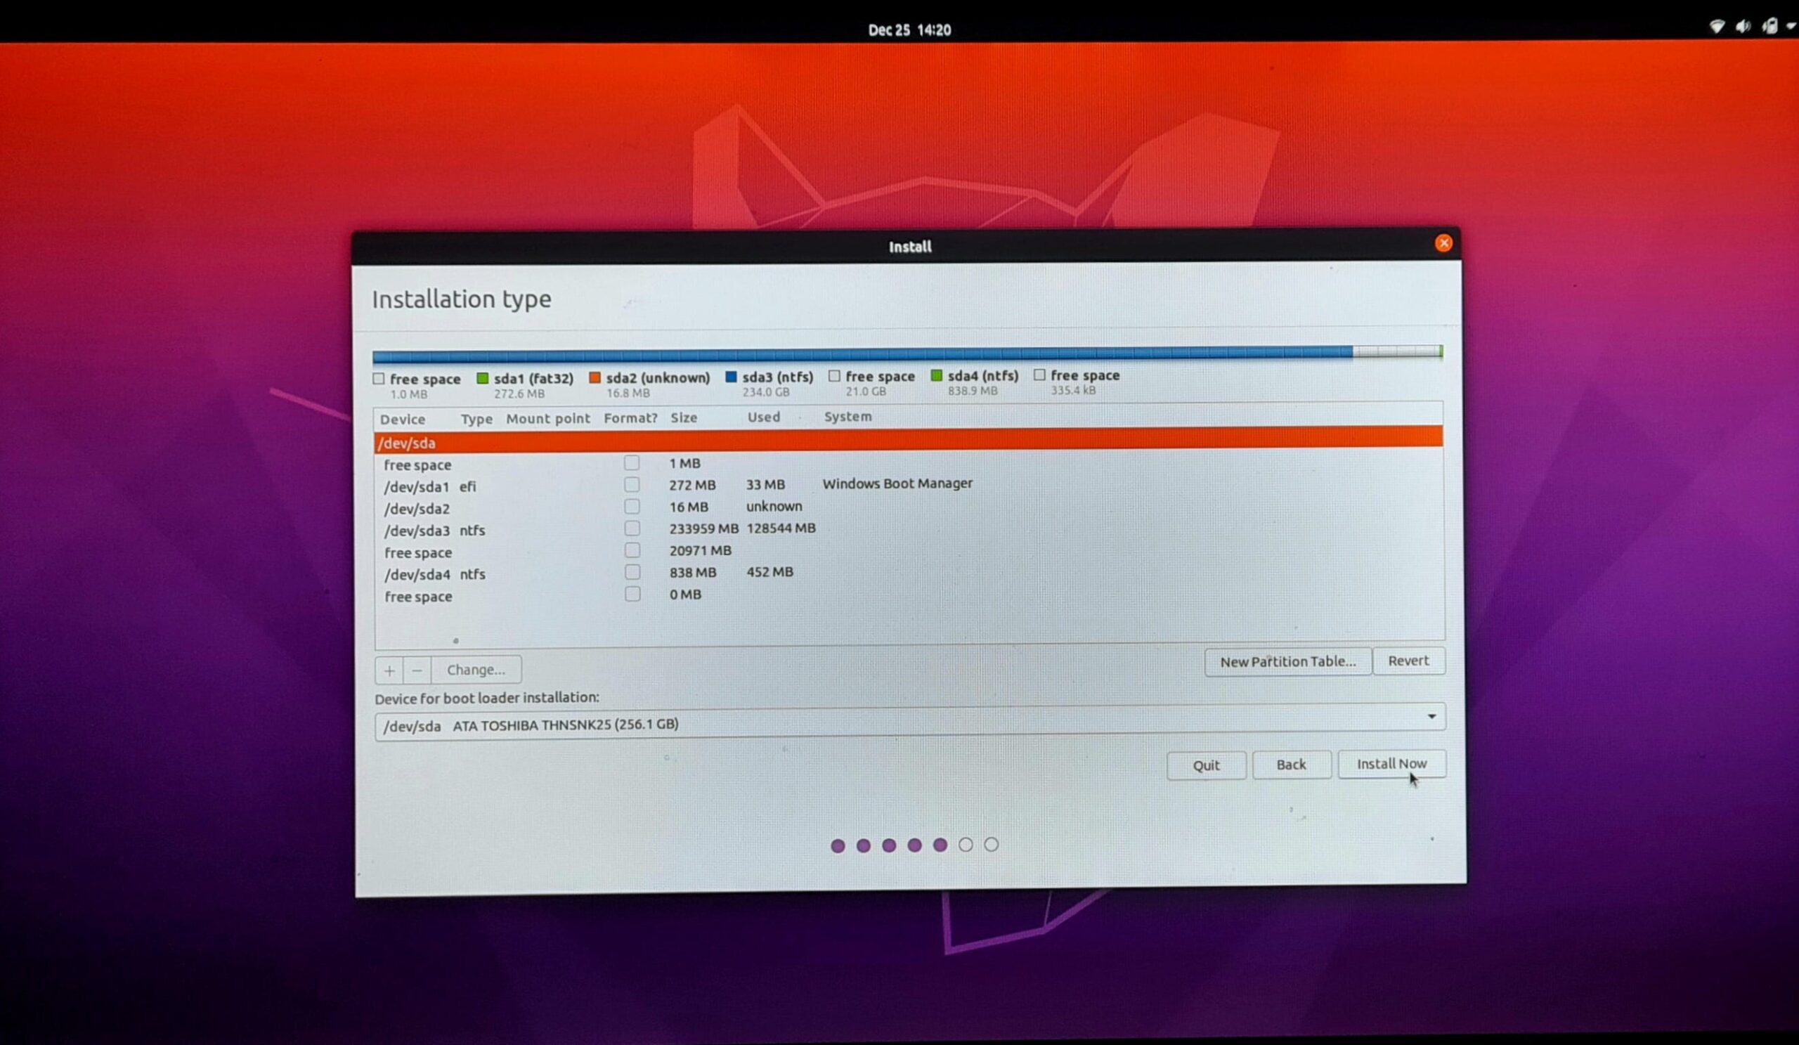
Task: Click the plus add partition icon
Action: point(389,670)
